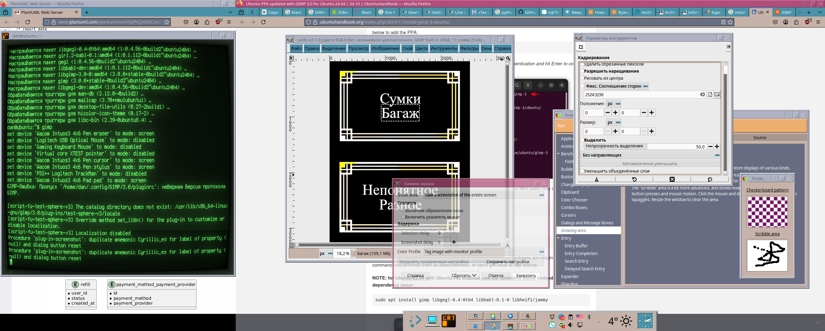Open the 'Слой' menu
This screenshot has height=331, width=825.
point(407,49)
